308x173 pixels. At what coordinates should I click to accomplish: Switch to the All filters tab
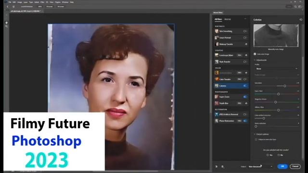point(218,19)
